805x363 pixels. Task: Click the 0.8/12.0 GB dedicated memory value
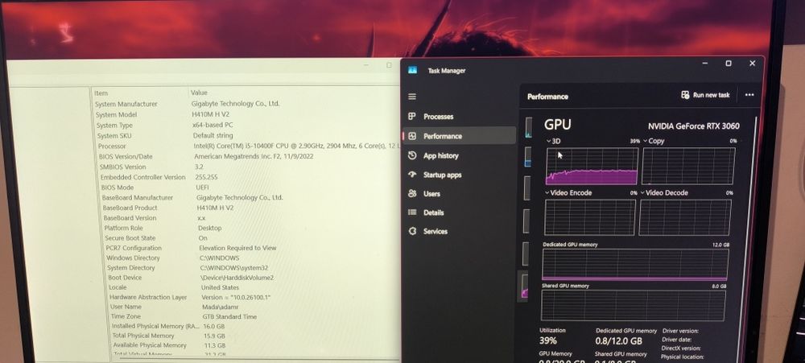click(x=618, y=341)
